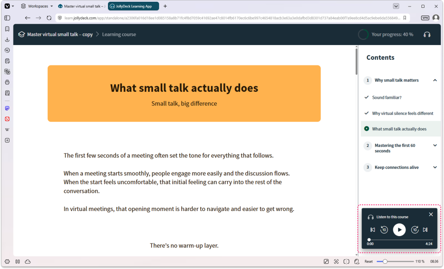
Task: Play the course audio
Action: click(399, 230)
